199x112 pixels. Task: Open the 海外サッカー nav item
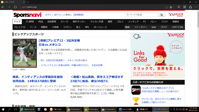coord(79,22)
